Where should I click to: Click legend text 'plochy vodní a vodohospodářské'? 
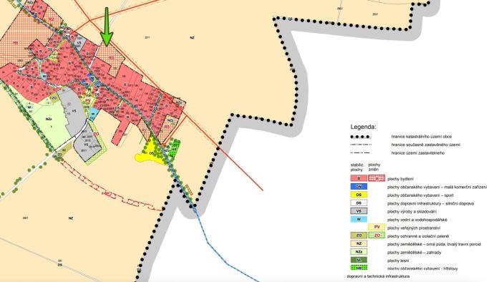pyautogui.click(x=417, y=220)
